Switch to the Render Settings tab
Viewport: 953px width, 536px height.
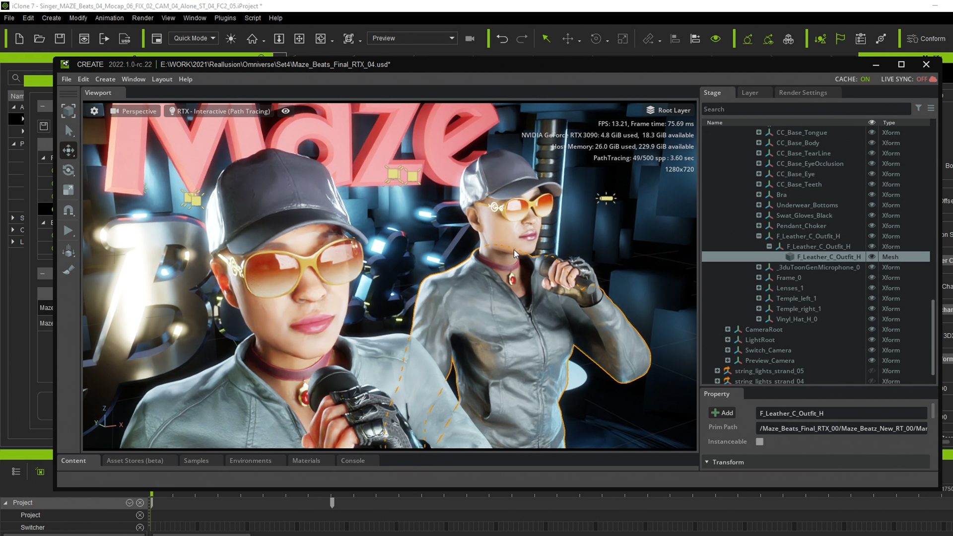[803, 93]
